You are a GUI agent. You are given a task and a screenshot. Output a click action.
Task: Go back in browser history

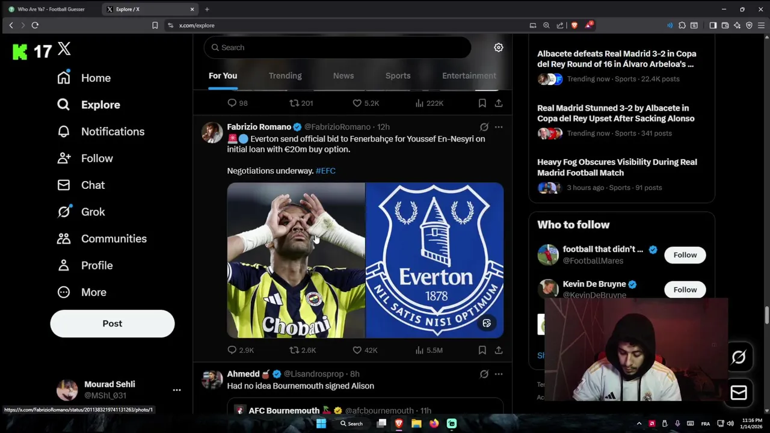pyautogui.click(x=11, y=25)
